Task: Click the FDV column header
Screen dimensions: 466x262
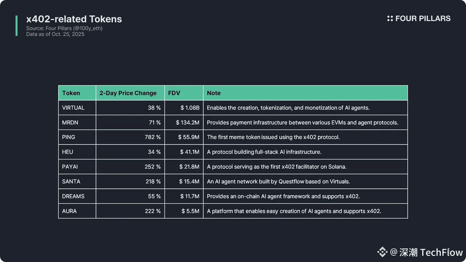Action: [x=174, y=93]
